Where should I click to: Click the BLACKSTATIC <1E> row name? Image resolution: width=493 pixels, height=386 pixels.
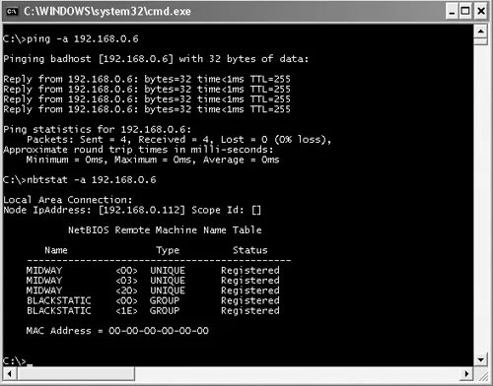click(x=59, y=311)
